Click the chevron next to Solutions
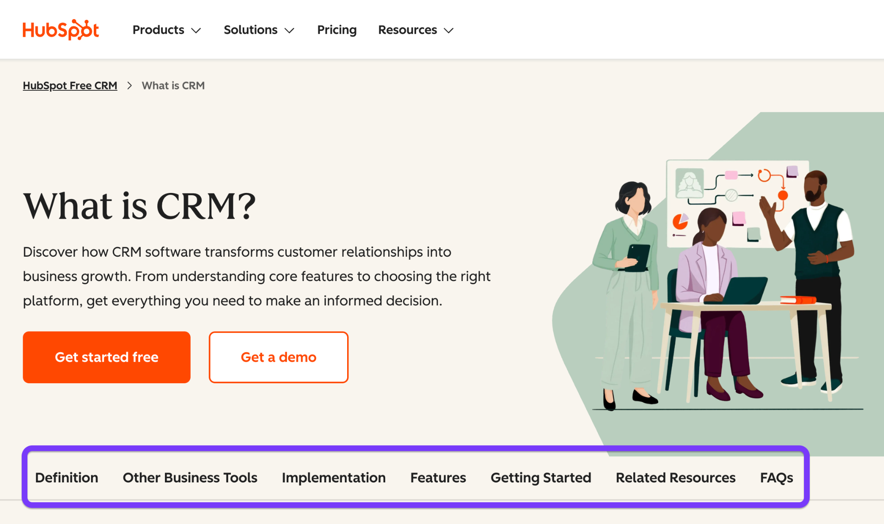Viewport: 884px width, 524px height. coord(289,31)
